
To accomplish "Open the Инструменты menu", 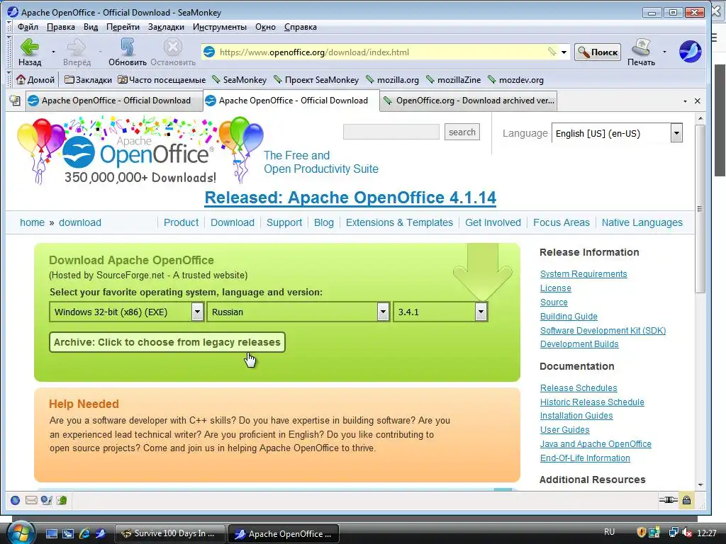I will point(220,27).
